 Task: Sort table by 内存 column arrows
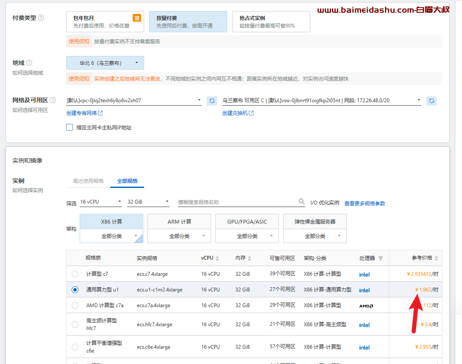point(250,258)
